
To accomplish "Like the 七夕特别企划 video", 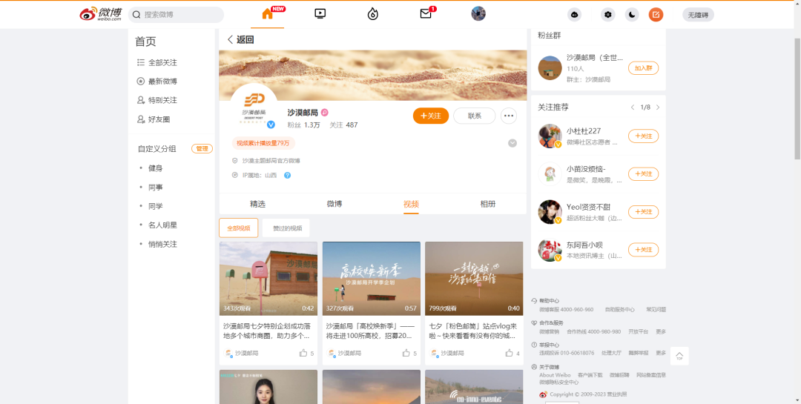I will 306,353.
